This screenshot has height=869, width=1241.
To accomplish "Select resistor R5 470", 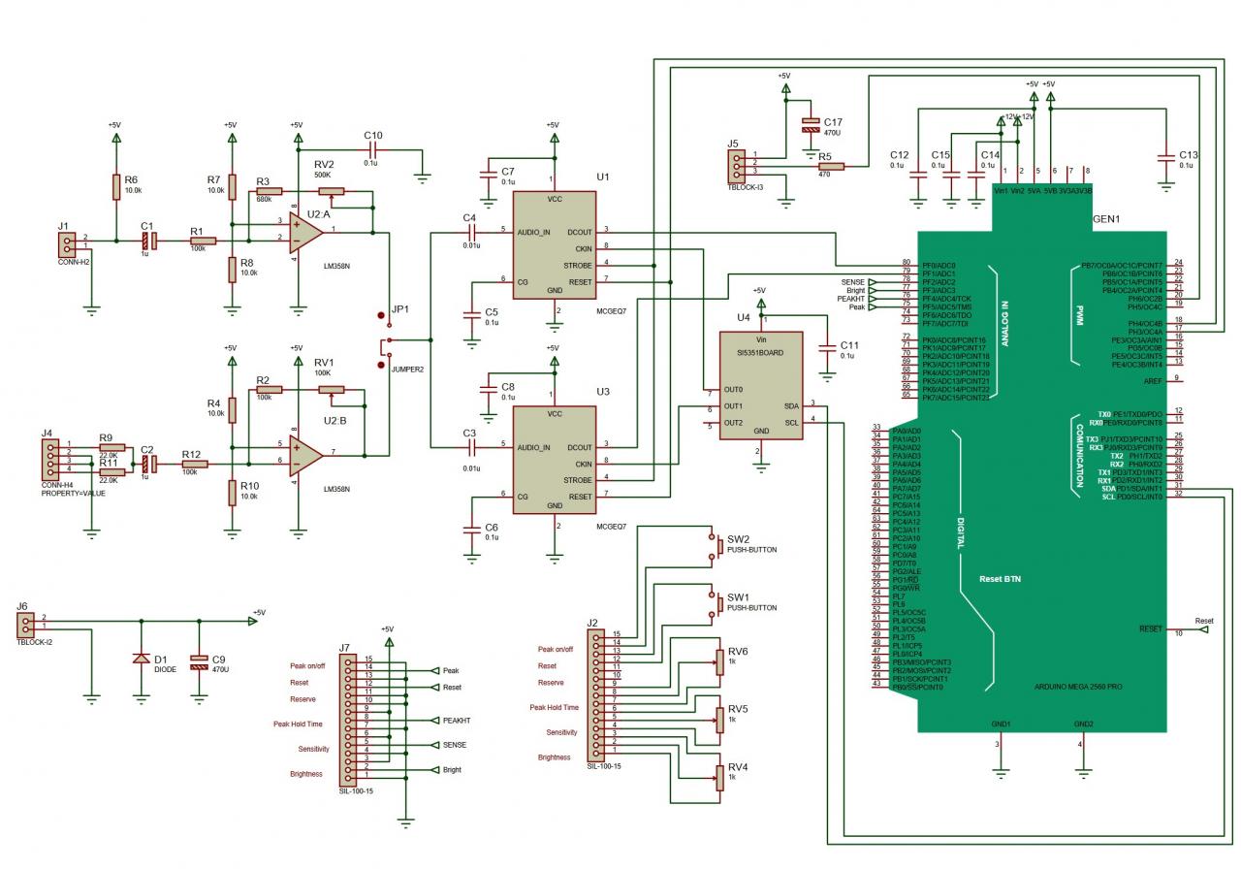I will coord(831,166).
